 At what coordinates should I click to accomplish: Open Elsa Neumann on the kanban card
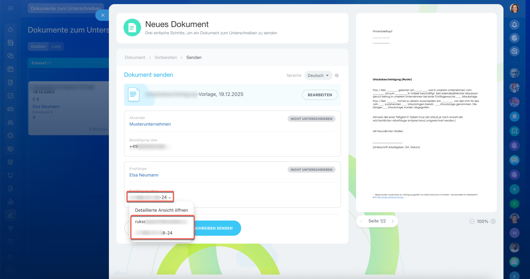click(x=46, y=107)
